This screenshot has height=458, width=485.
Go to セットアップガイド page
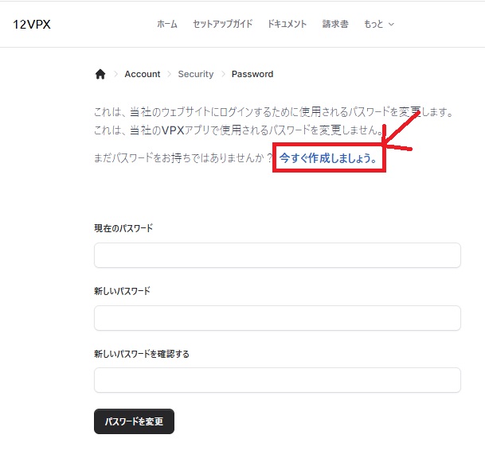(x=222, y=24)
